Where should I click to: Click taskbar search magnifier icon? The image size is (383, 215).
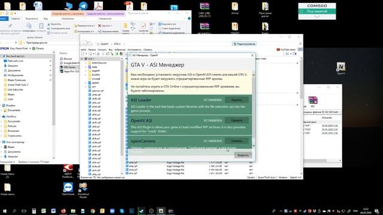coord(14,211)
